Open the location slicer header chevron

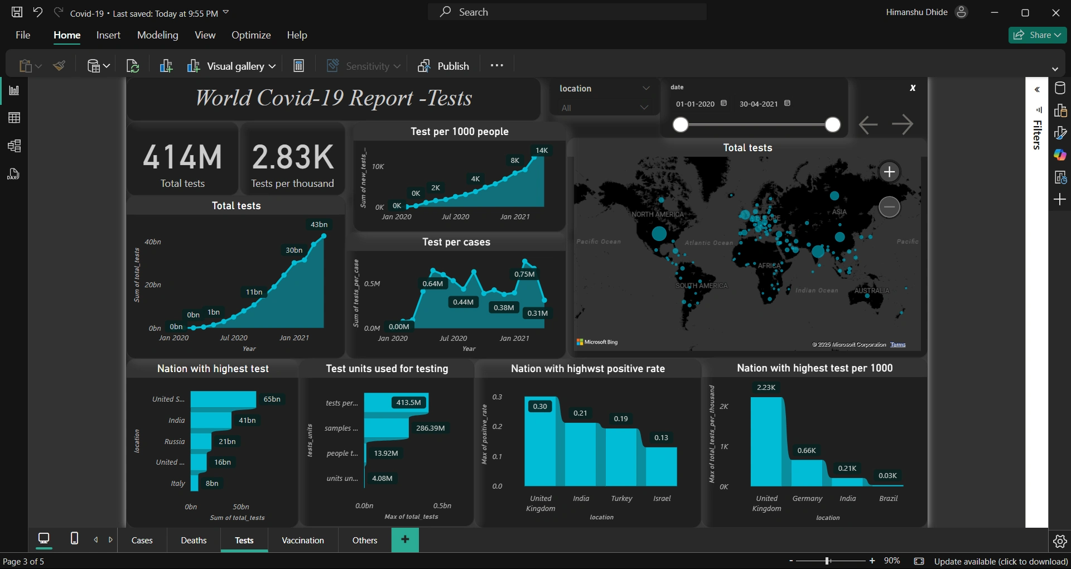[x=646, y=88]
